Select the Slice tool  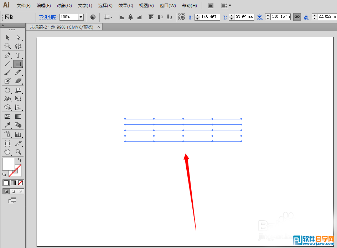tap(18, 144)
